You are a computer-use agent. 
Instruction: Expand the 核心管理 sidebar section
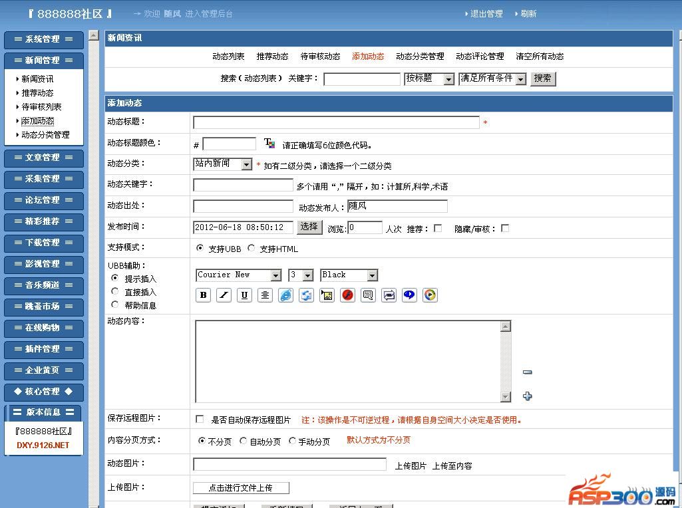coord(43,392)
